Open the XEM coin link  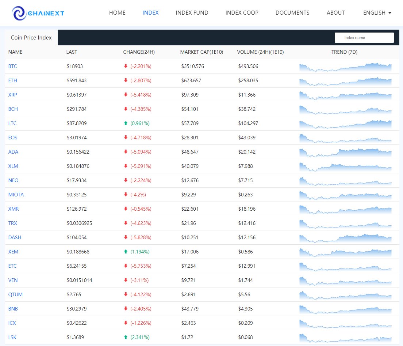pyautogui.click(x=13, y=252)
